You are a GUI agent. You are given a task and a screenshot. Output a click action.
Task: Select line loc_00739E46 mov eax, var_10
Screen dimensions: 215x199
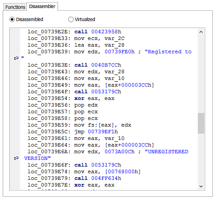coord(76,78)
